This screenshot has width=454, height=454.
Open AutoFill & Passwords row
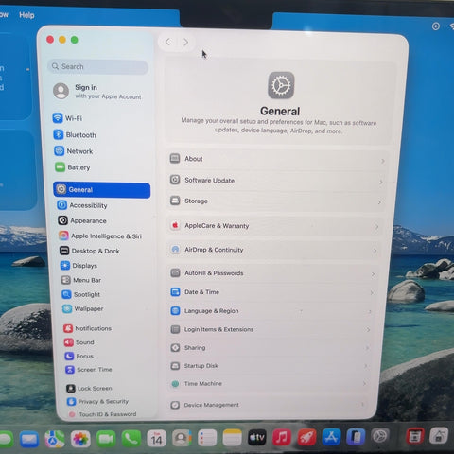click(272, 273)
